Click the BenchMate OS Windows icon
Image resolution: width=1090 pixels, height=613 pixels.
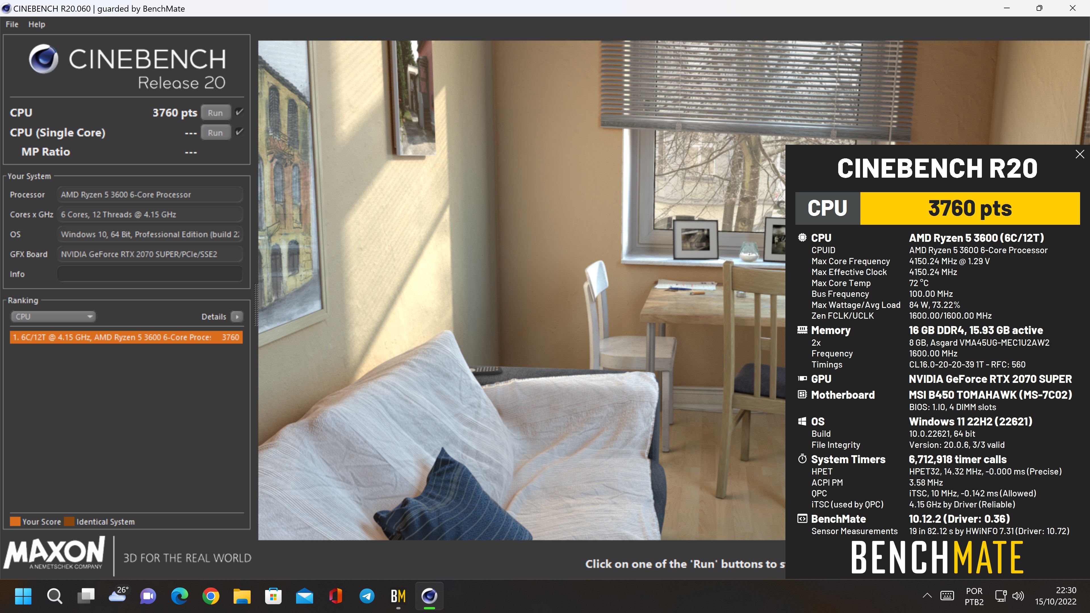[x=802, y=421]
